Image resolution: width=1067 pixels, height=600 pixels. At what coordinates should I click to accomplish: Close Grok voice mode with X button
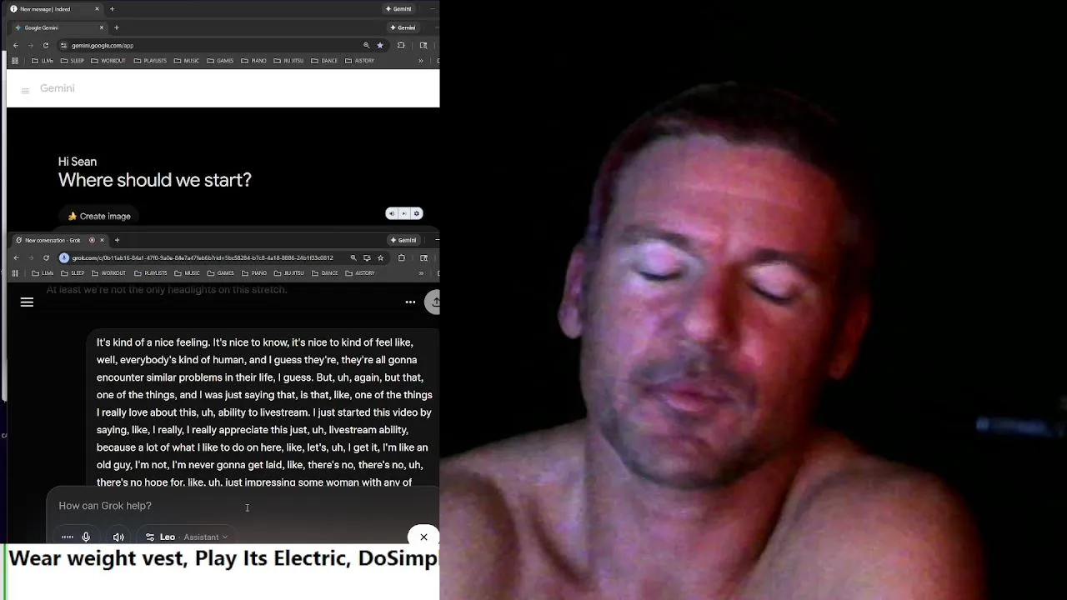[423, 537]
